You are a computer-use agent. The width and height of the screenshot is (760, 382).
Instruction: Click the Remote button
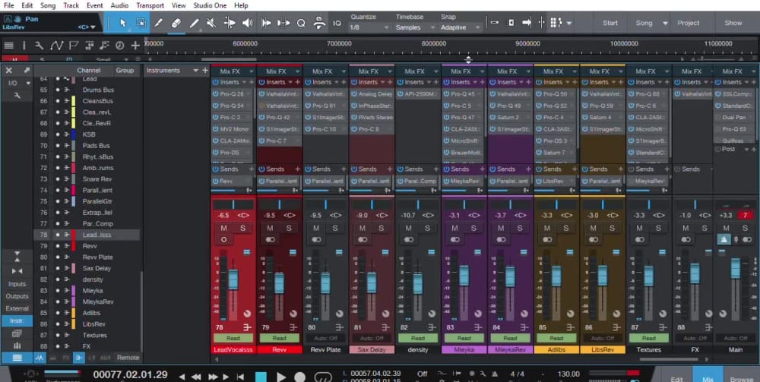128,357
